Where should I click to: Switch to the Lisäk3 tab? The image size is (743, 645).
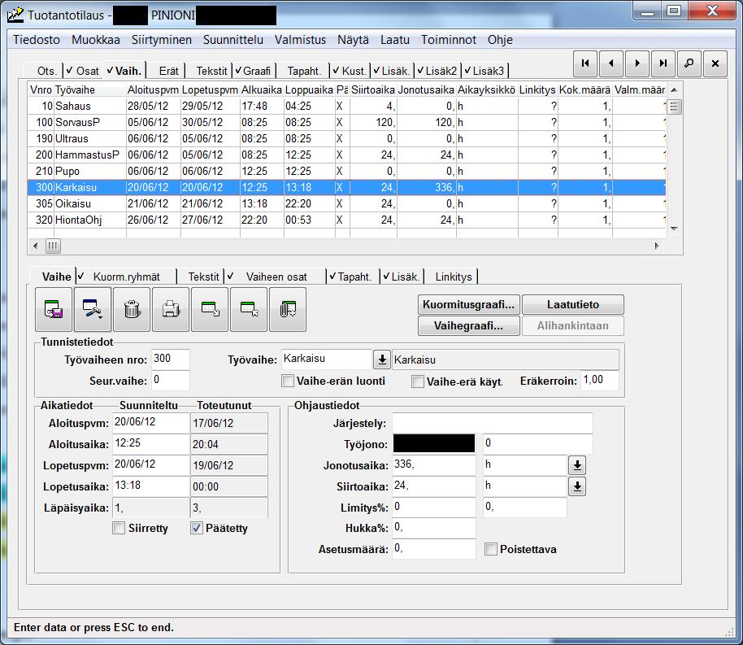pyautogui.click(x=484, y=71)
